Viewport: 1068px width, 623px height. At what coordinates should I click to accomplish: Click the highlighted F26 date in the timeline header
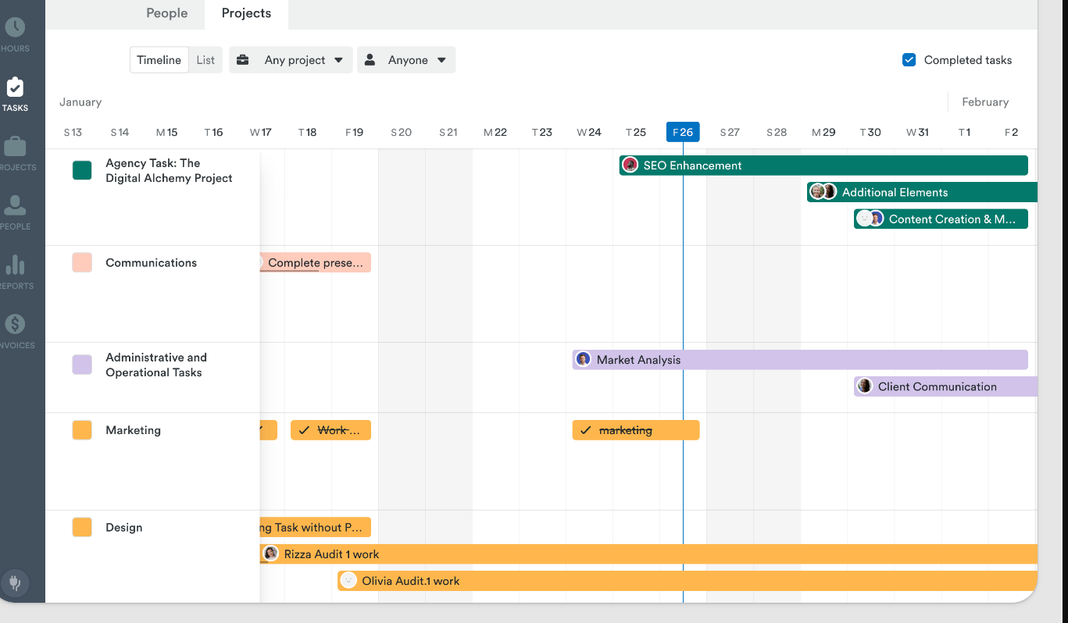(682, 132)
